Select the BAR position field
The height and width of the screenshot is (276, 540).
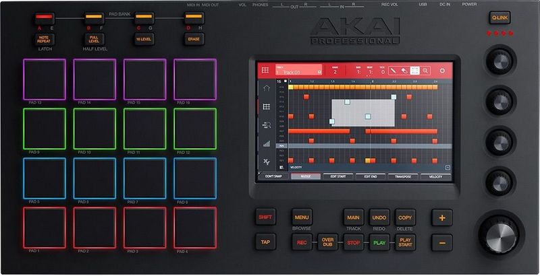point(358,71)
